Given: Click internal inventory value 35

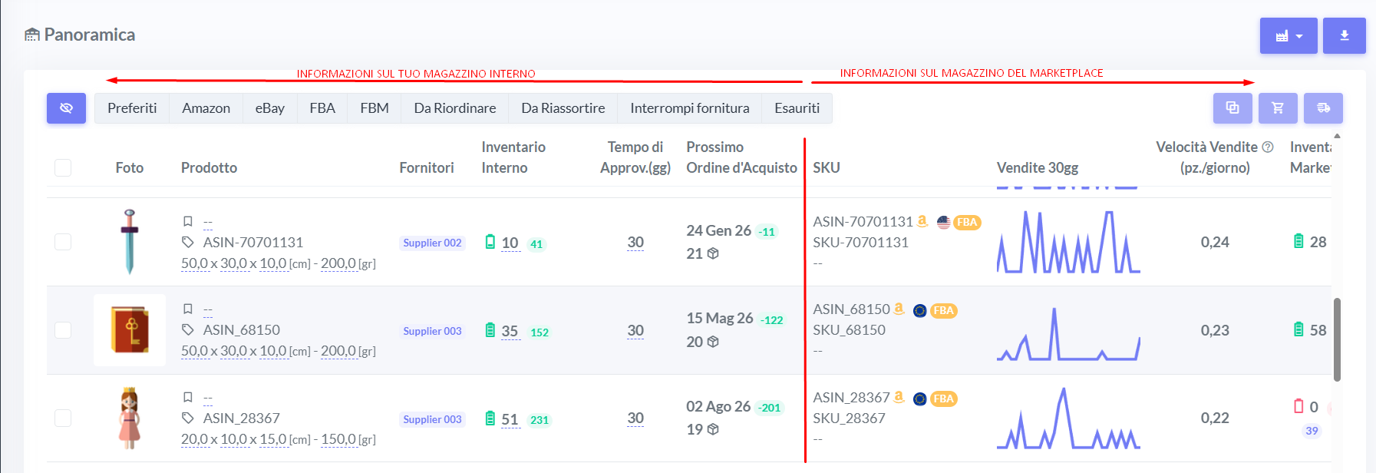Looking at the screenshot, I should 510,331.
